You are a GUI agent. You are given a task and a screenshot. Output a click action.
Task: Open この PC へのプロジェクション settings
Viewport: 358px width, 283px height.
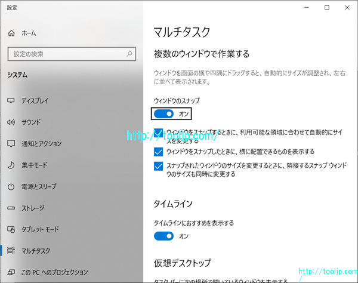coord(54,272)
